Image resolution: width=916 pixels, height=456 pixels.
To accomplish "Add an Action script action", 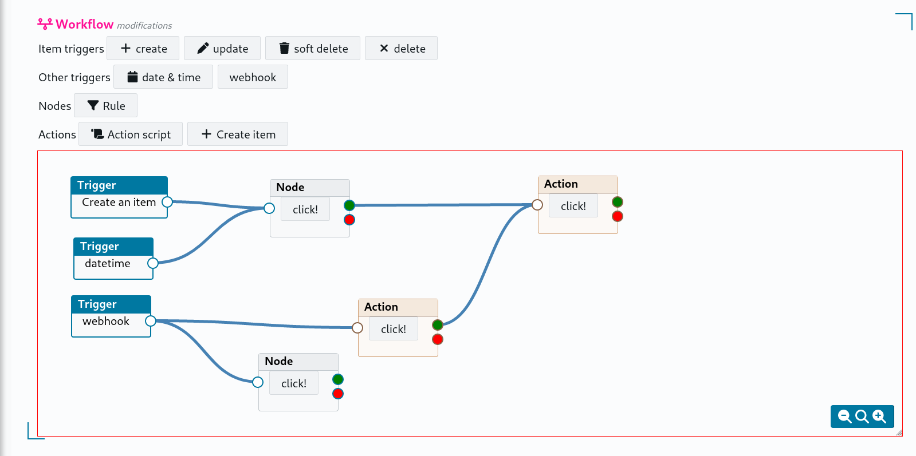I will (x=131, y=134).
